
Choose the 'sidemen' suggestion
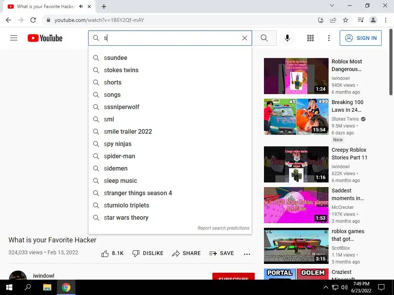tap(170, 168)
